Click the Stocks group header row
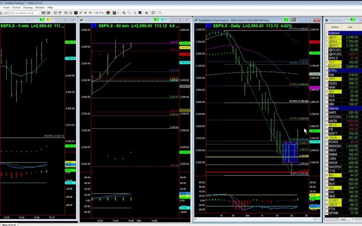362x226 pixels. point(343,108)
